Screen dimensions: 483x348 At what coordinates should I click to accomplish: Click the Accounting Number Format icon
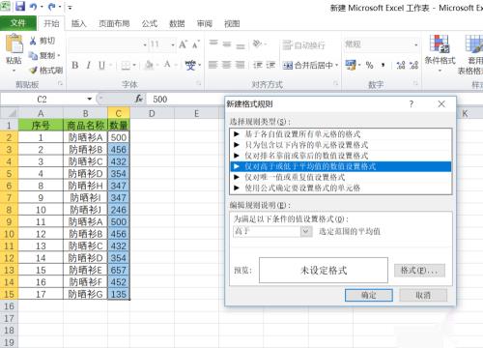tap(351, 65)
